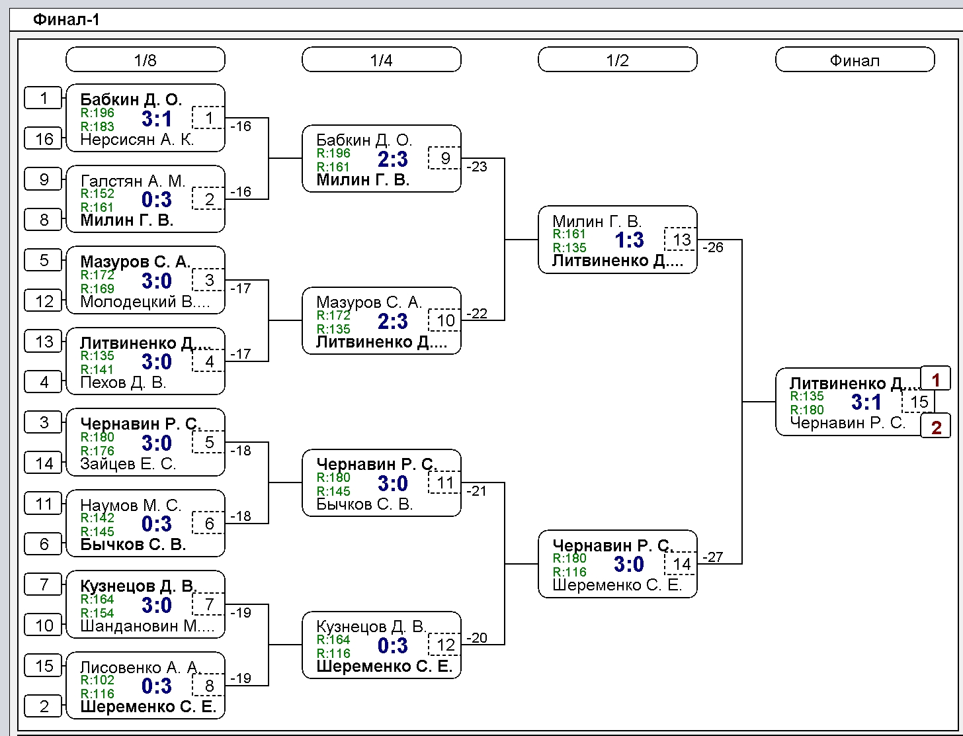This screenshot has width=963, height=736.
Task: Click Пехов Д. В. name
Action: pyautogui.click(x=123, y=383)
